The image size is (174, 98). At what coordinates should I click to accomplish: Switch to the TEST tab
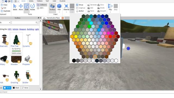(x=47, y=1)
